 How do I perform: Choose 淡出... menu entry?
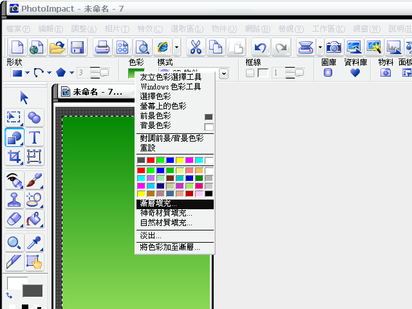click(x=175, y=236)
